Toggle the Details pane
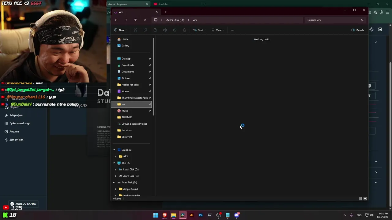 click(x=358, y=30)
